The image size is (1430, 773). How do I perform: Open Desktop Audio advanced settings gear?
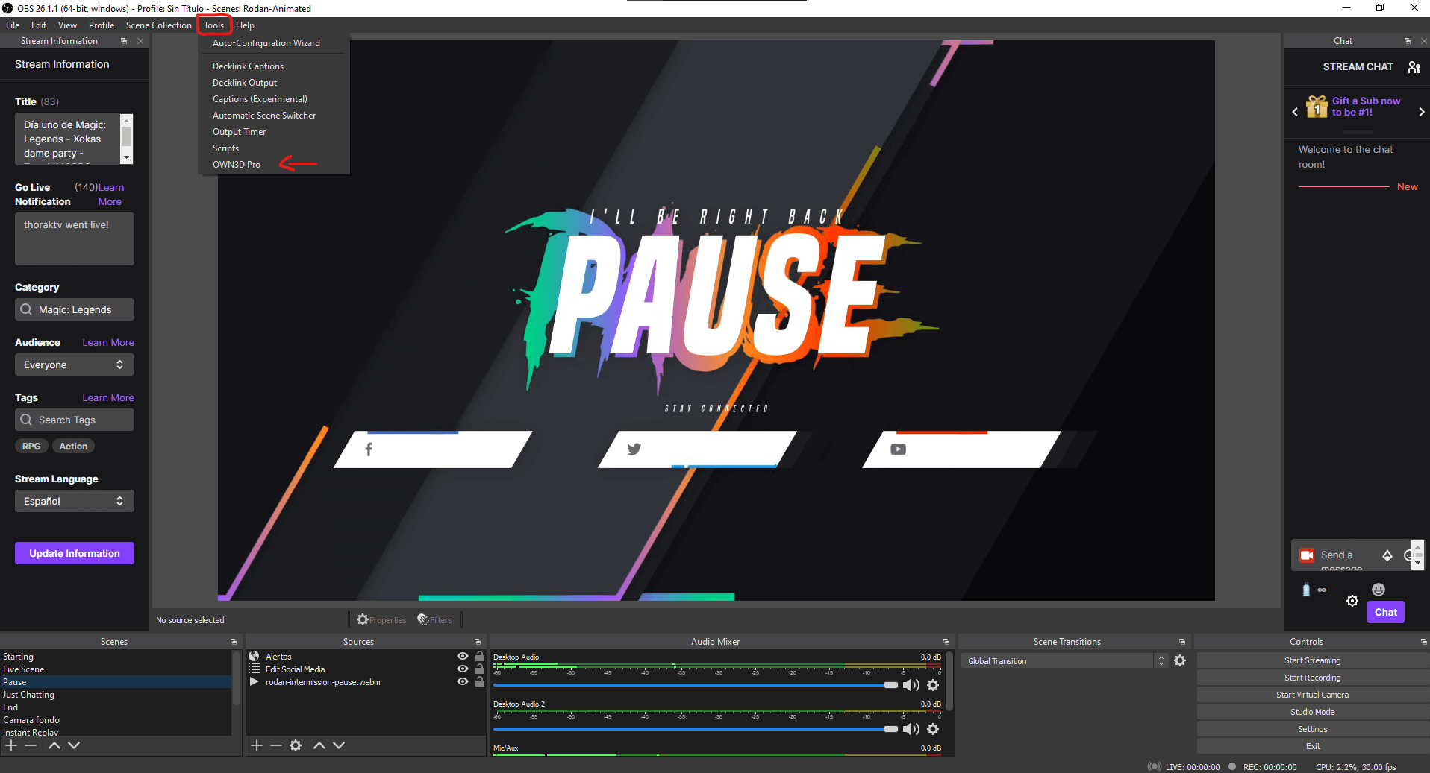pyautogui.click(x=933, y=685)
